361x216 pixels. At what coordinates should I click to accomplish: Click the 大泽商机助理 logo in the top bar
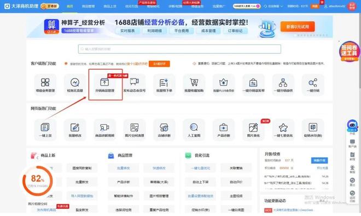tap(21, 6)
